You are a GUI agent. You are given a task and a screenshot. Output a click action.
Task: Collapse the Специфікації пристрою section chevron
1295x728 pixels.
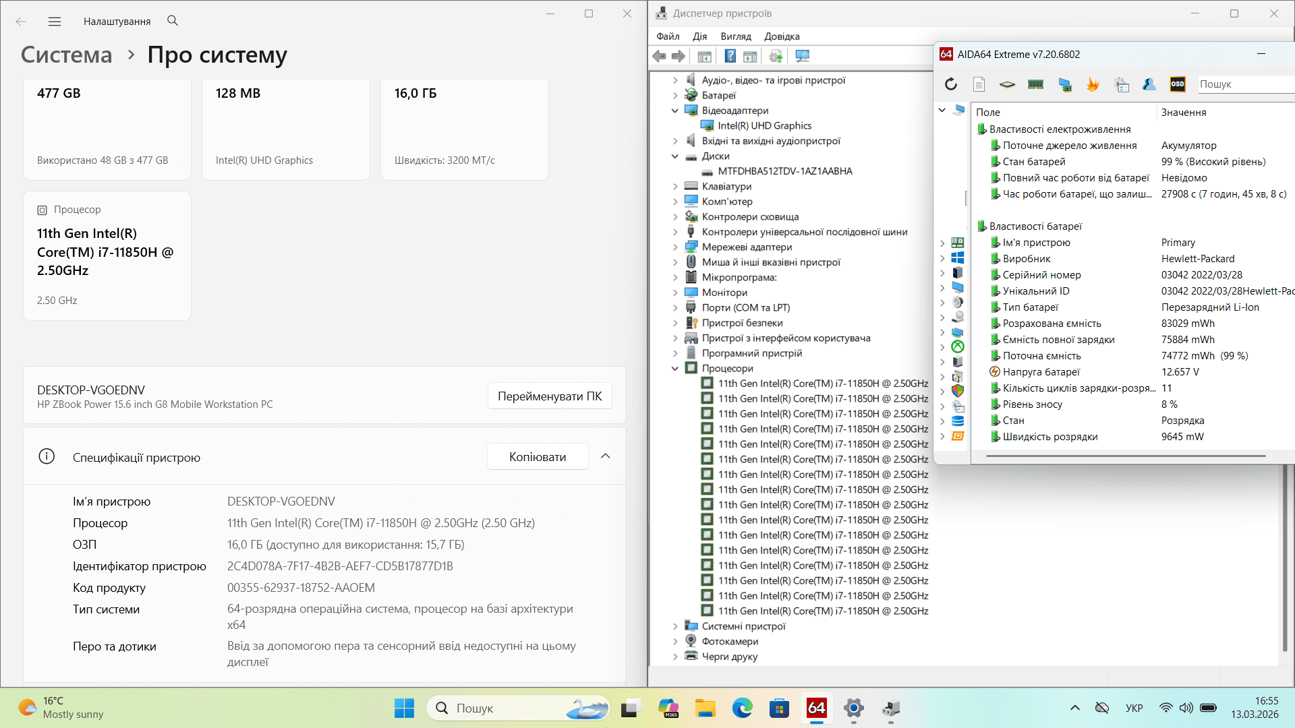pos(605,456)
